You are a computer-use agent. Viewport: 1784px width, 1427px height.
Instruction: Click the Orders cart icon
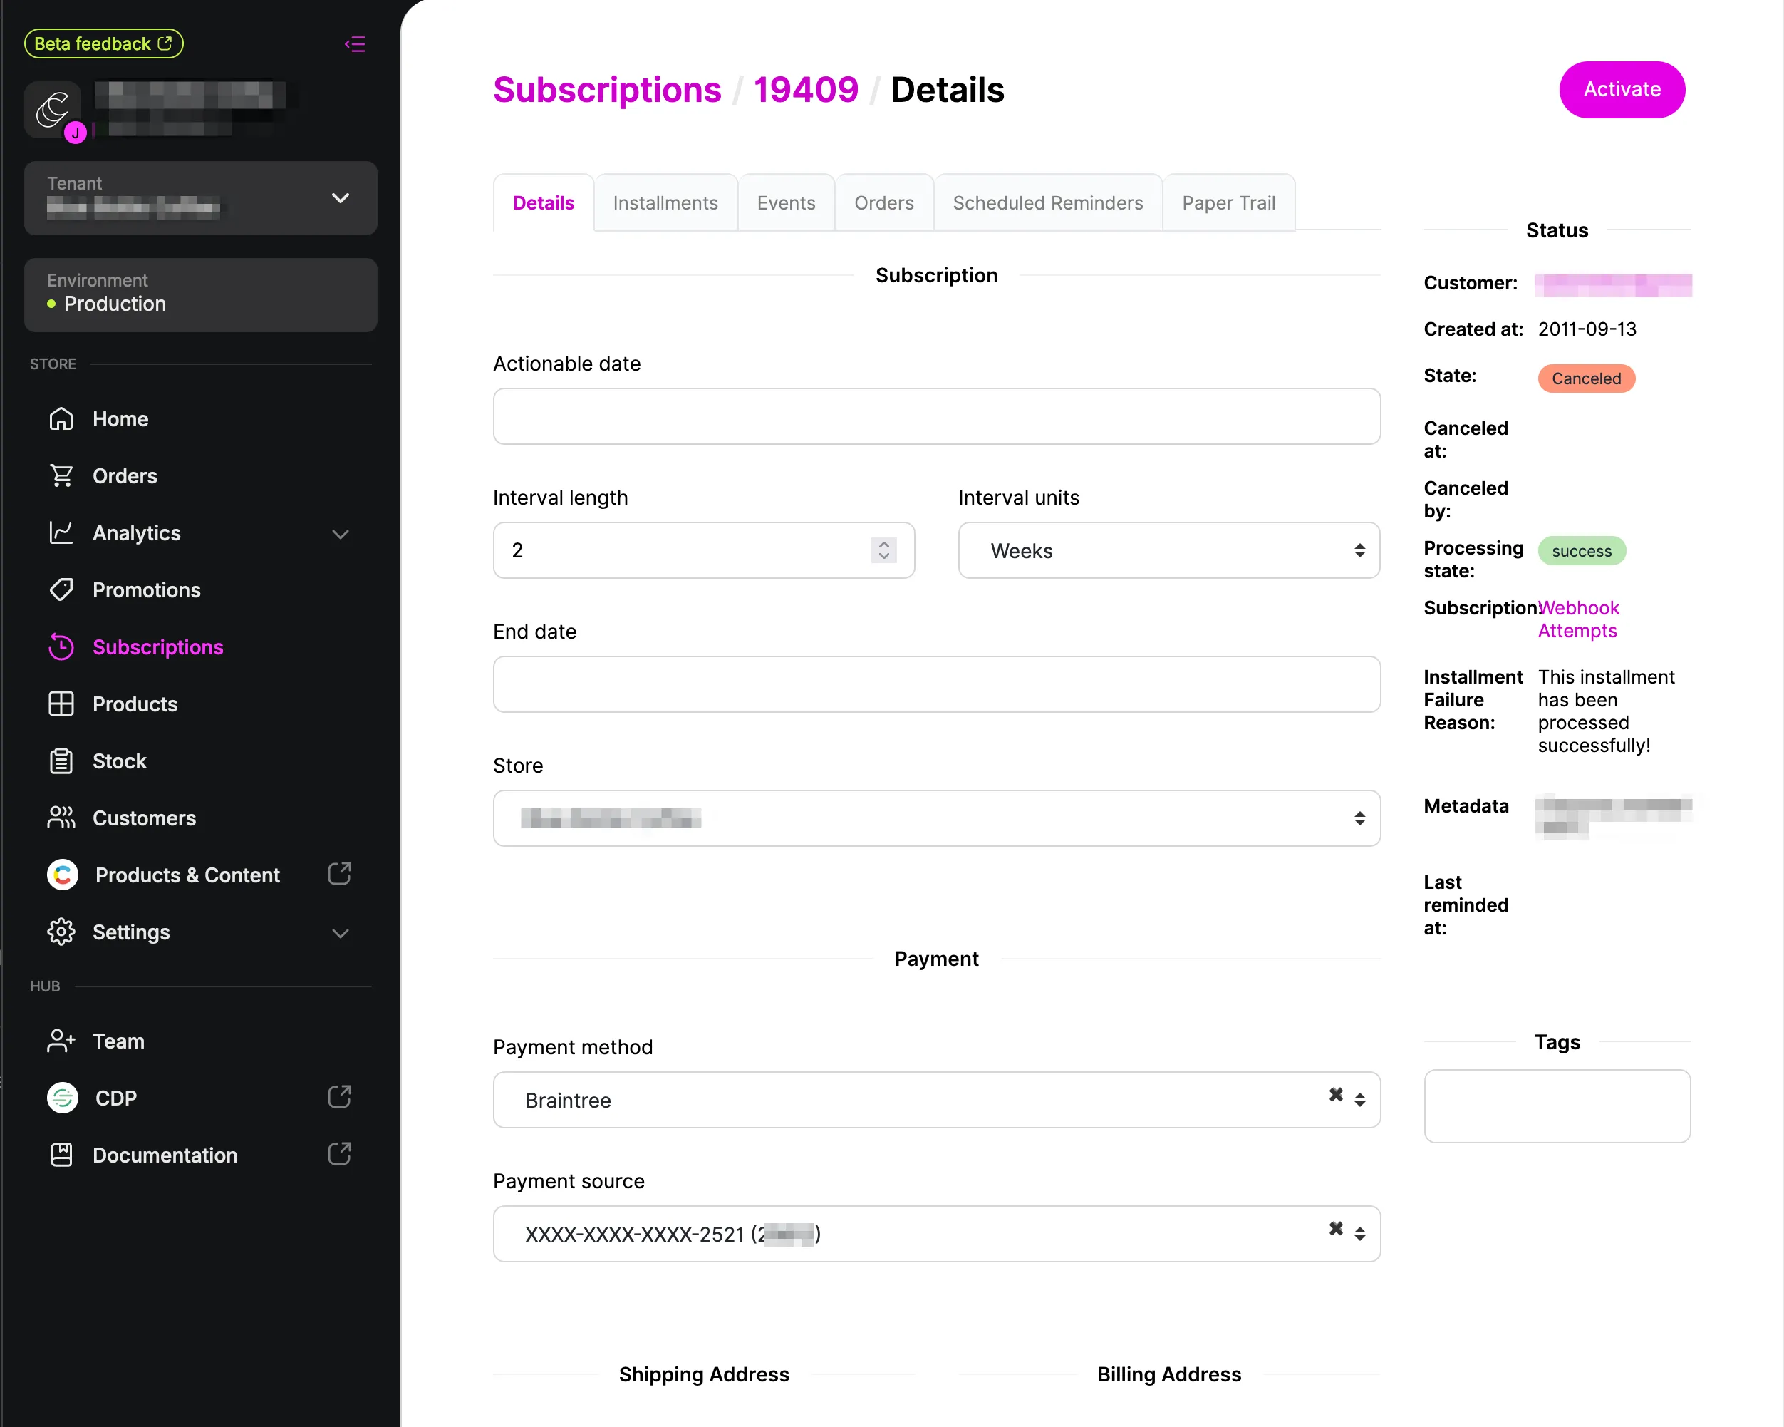(x=61, y=476)
